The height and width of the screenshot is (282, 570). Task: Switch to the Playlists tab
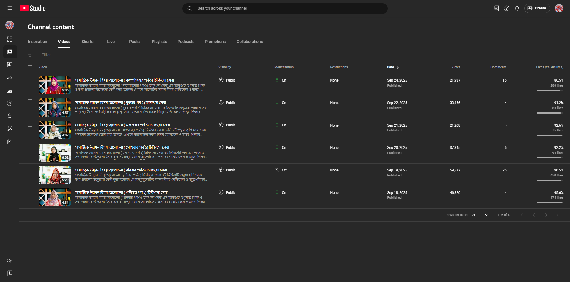(x=159, y=42)
